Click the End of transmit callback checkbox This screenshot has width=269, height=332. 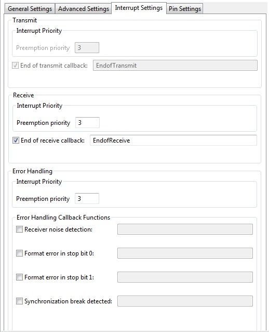[15, 65]
